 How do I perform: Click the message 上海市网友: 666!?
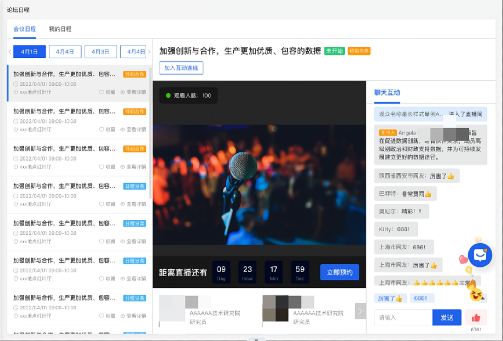click(x=404, y=247)
